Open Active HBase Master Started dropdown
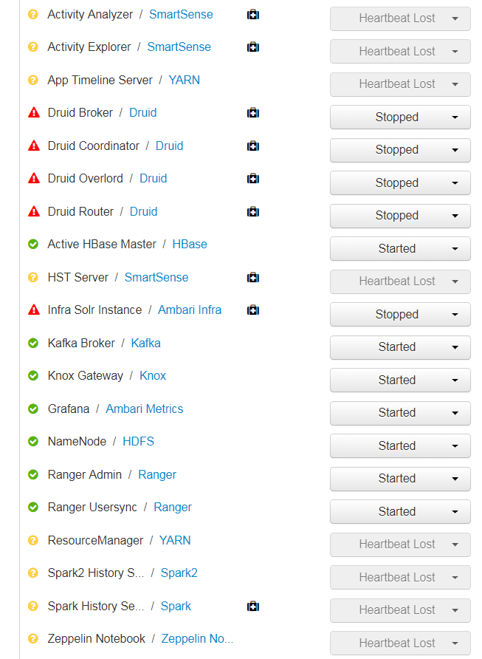Viewport: 482px width, 659px height. 399,249
